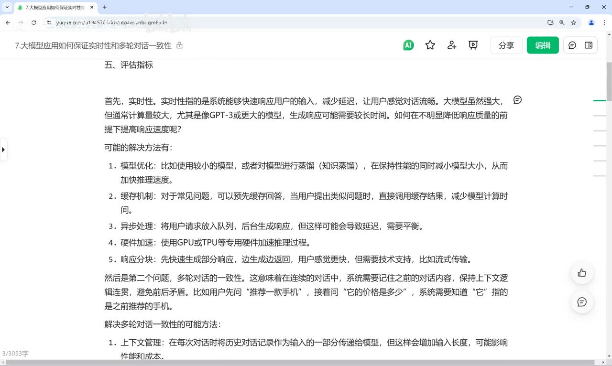Click the 分享 button
Screen dimensions: 612x366
pos(506,45)
